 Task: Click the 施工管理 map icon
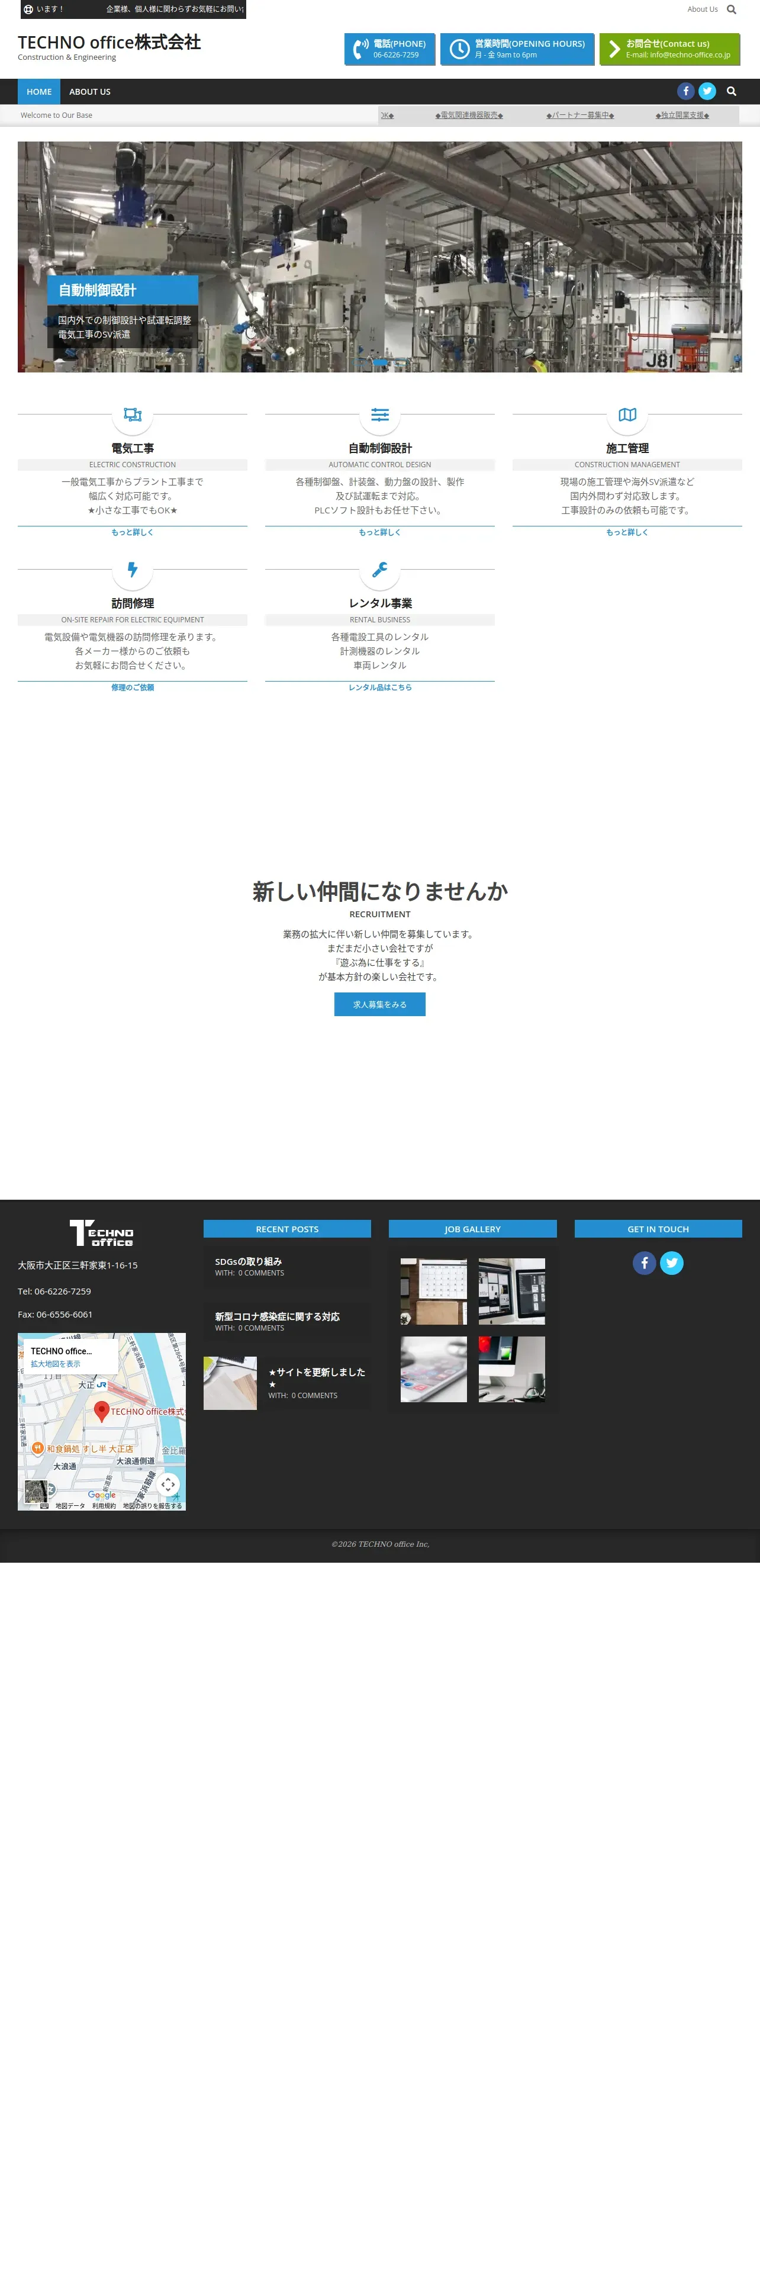(627, 415)
